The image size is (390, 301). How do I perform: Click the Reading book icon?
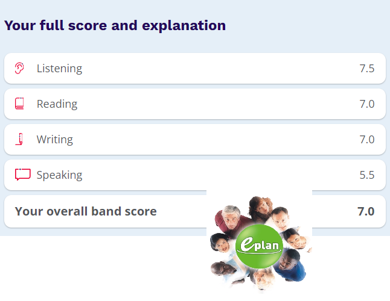click(19, 104)
